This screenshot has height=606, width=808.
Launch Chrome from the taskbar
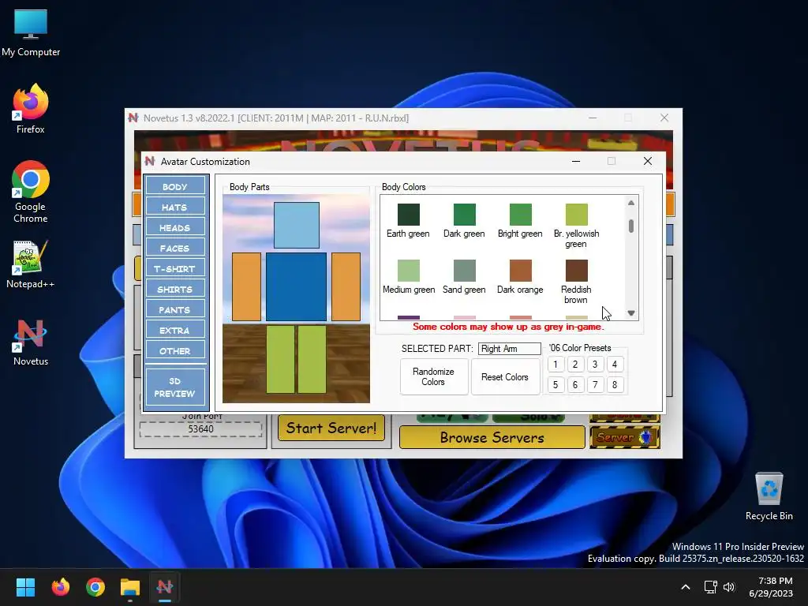(95, 587)
